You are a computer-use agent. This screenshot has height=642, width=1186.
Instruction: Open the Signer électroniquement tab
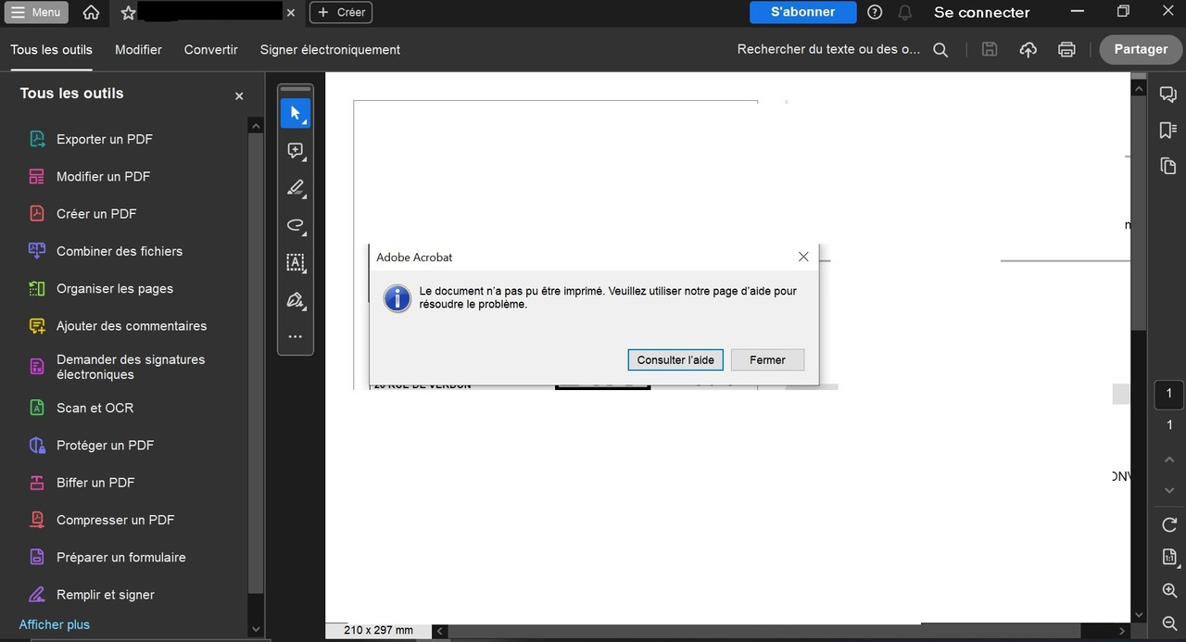(x=330, y=49)
